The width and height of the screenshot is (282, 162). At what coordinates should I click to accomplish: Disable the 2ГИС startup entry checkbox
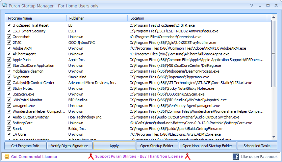tap(9, 43)
